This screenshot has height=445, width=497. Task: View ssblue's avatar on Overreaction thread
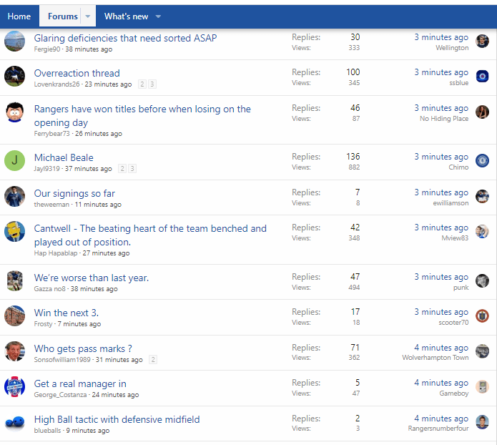[482, 76]
